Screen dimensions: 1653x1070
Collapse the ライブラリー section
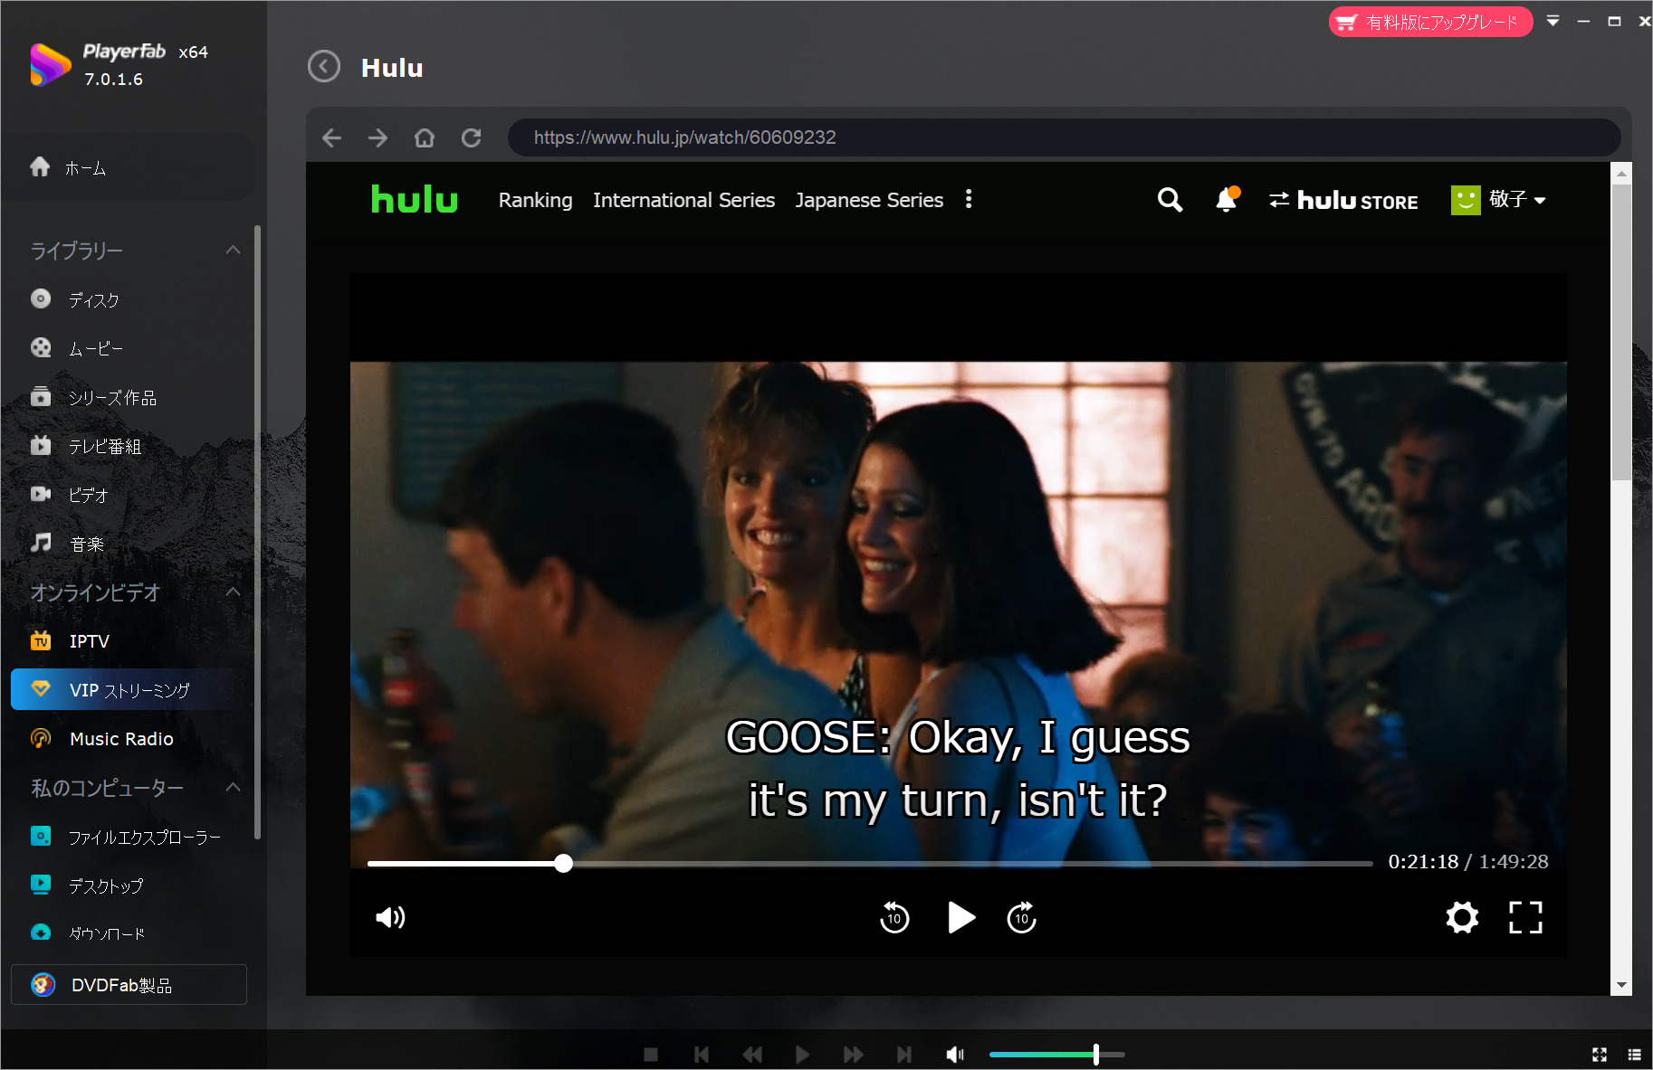click(x=233, y=250)
